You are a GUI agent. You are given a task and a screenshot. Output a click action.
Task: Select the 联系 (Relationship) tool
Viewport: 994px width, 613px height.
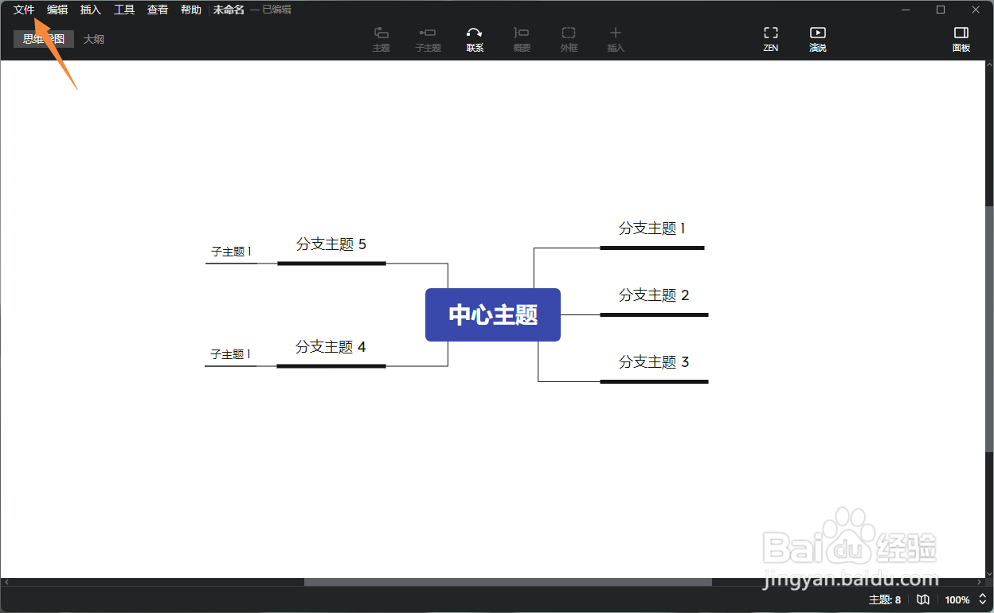475,39
